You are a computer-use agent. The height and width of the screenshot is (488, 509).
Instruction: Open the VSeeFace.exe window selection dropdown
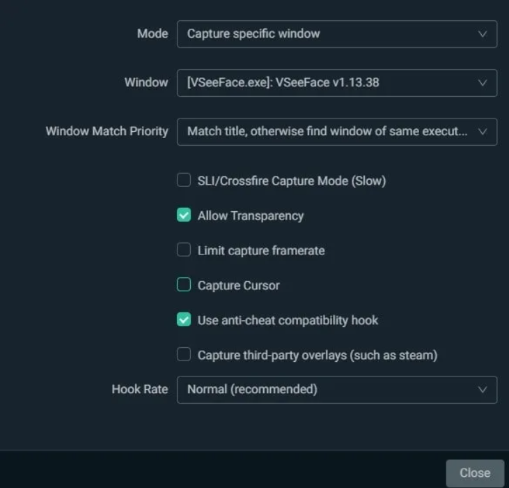point(337,83)
